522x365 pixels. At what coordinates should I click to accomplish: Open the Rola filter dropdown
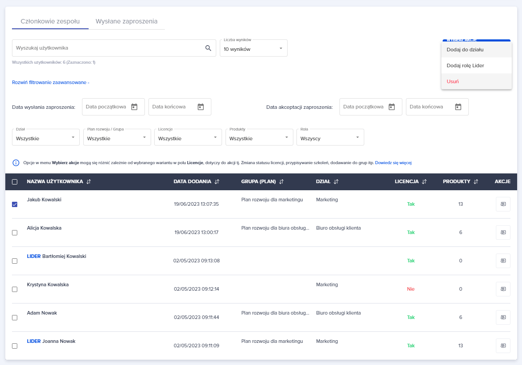click(330, 138)
